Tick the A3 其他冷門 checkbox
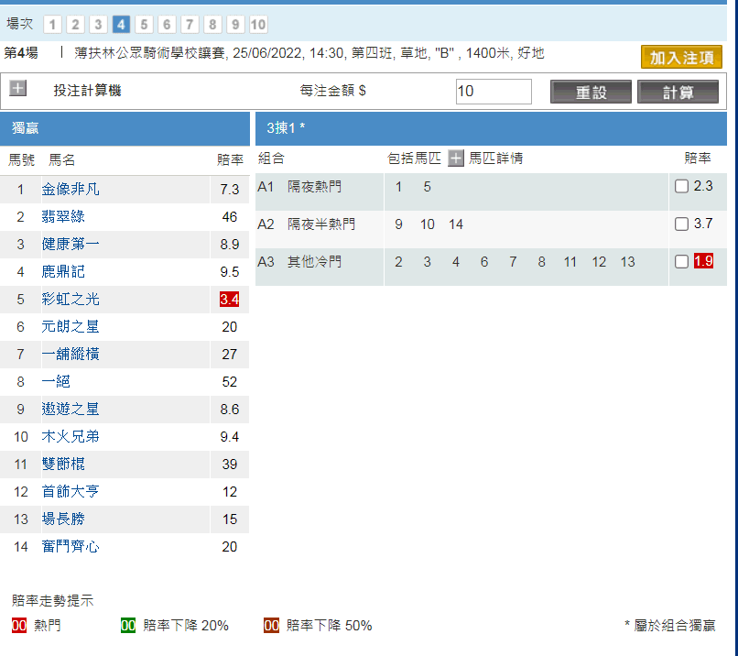The width and height of the screenshot is (738, 656). [681, 262]
